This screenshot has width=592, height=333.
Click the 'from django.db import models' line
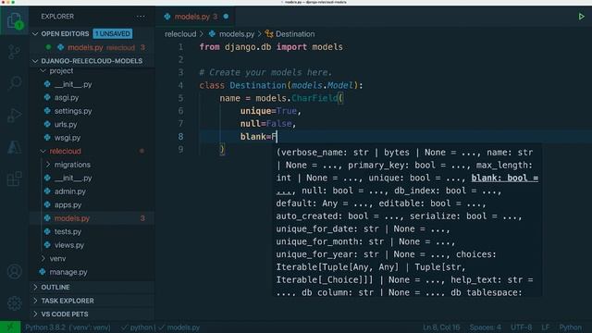coord(271,47)
